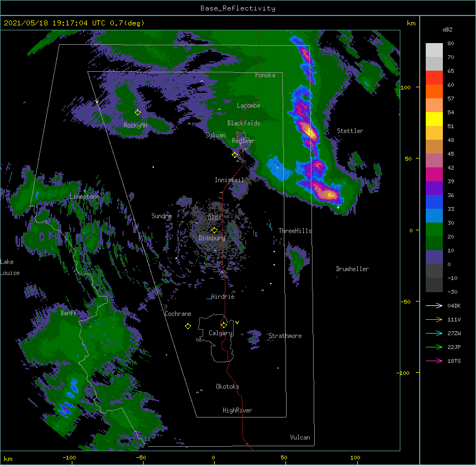The image size is (476, 465).
Task: Click the Airdrie label
Action: click(223, 297)
